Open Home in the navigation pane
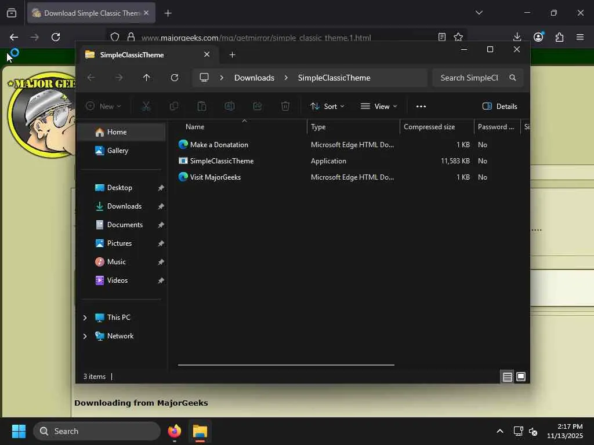This screenshot has width=594, height=445. 121,132
